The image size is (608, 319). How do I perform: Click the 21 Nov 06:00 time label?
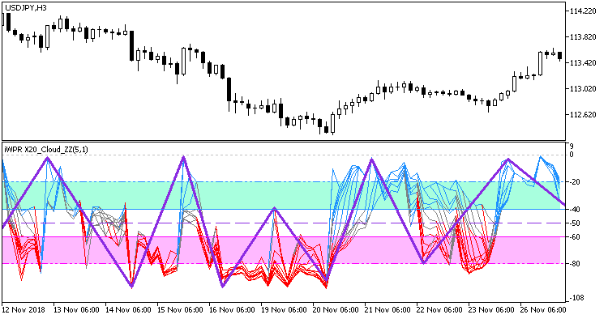click(387, 310)
